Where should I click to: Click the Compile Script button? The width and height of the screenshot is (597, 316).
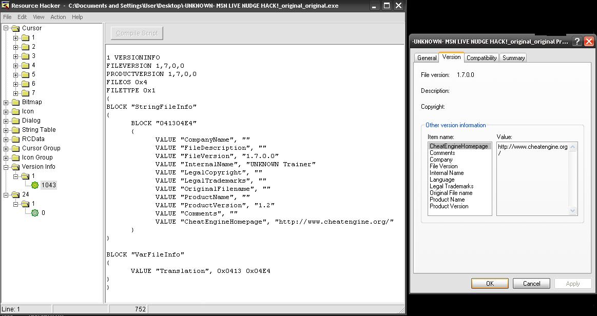click(x=137, y=33)
